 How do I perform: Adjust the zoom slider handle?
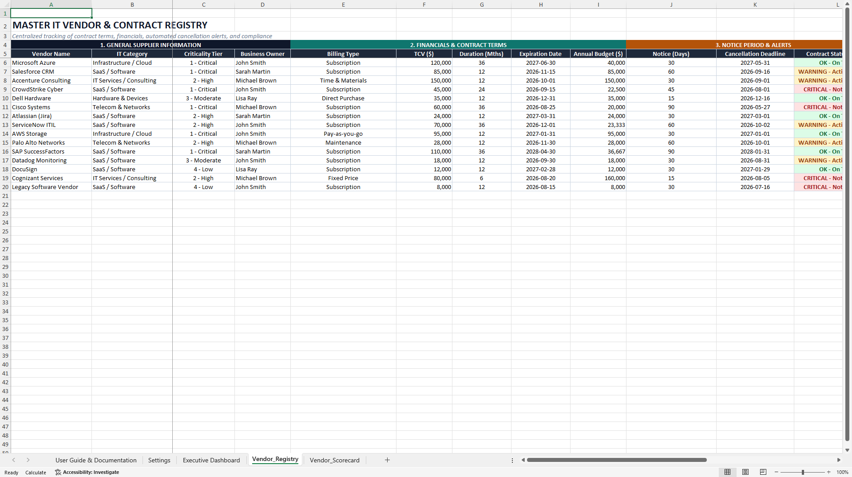803,472
